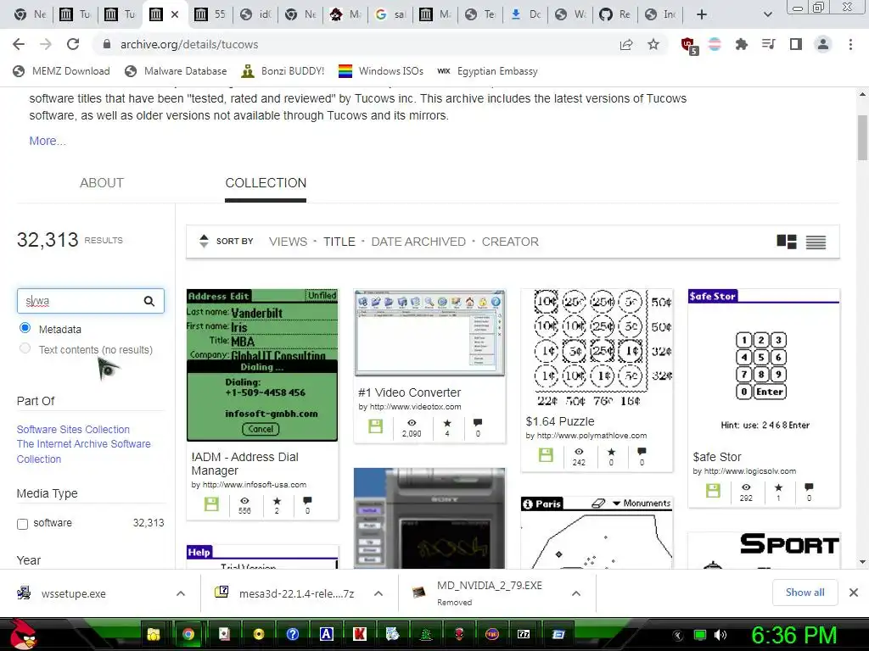Open Software Sites Collection link
This screenshot has width=869, height=651.
pyautogui.click(x=73, y=430)
